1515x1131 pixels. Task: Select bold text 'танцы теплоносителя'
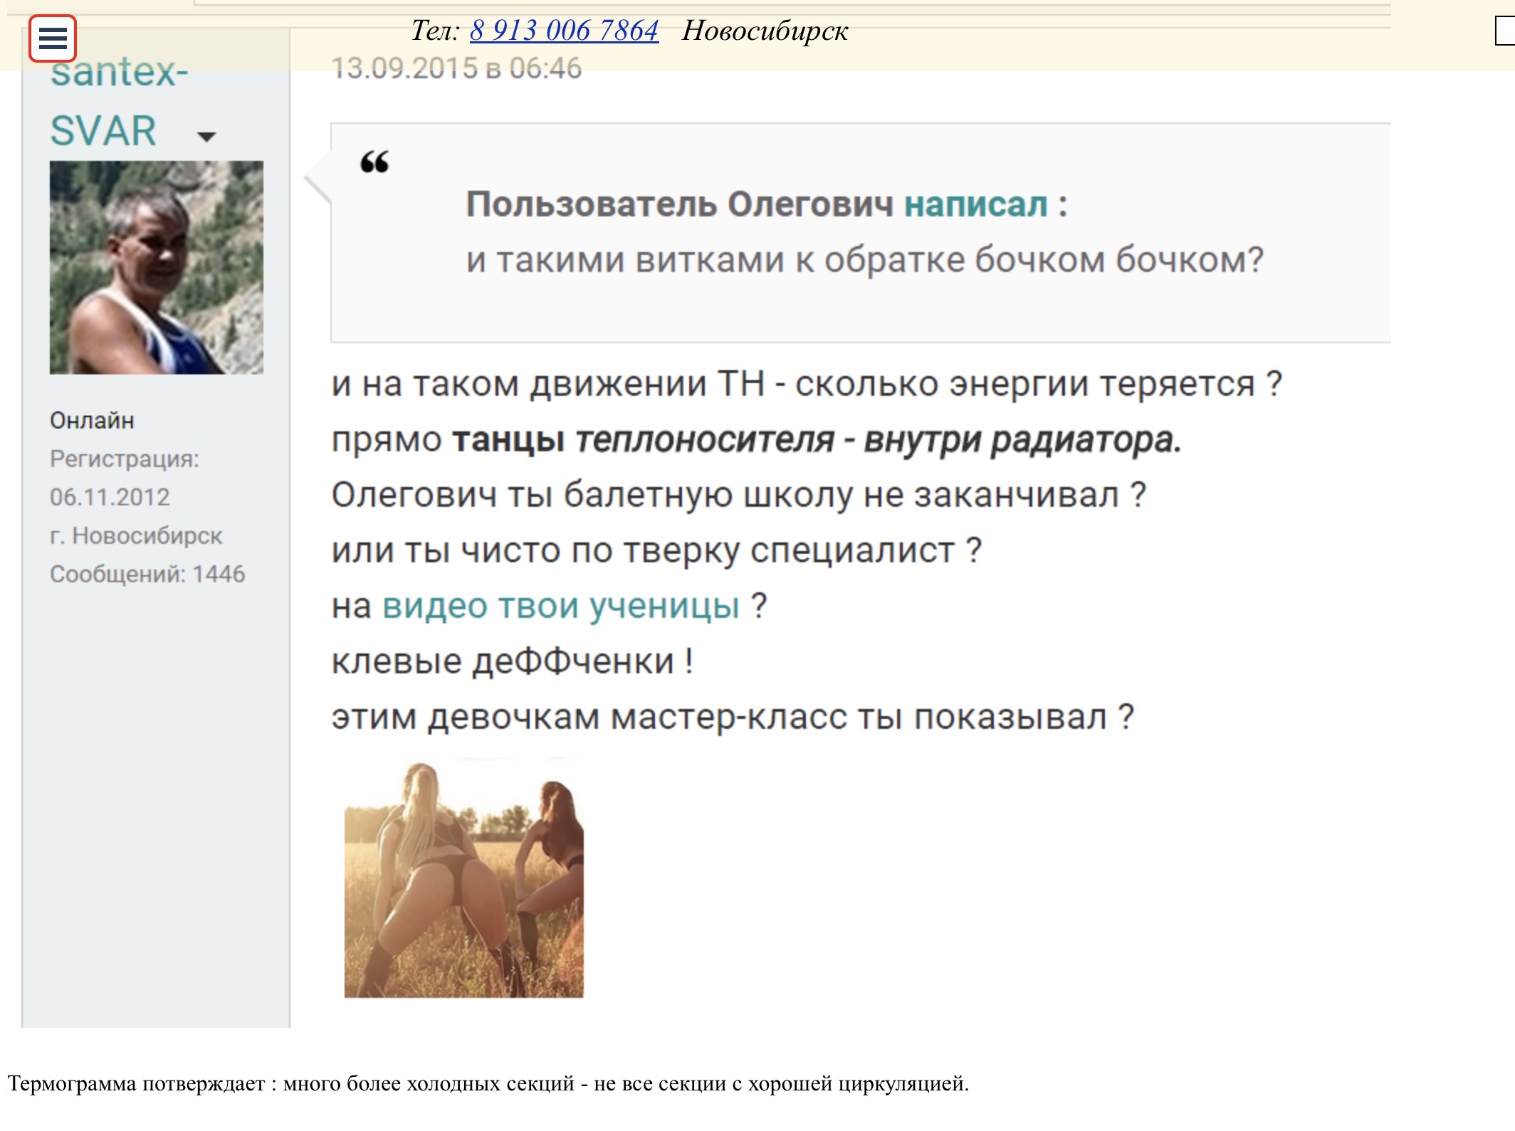[x=644, y=440]
